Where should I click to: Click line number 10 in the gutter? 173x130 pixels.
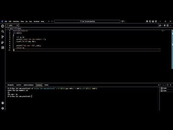(9, 50)
